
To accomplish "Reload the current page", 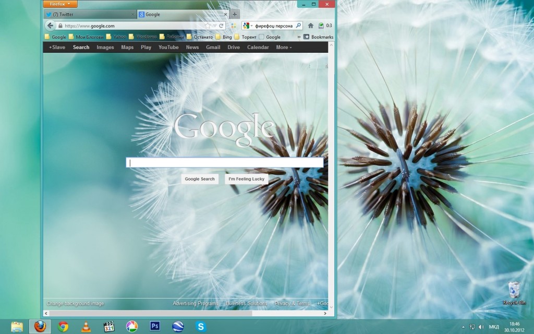I will pyautogui.click(x=221, y=26).
